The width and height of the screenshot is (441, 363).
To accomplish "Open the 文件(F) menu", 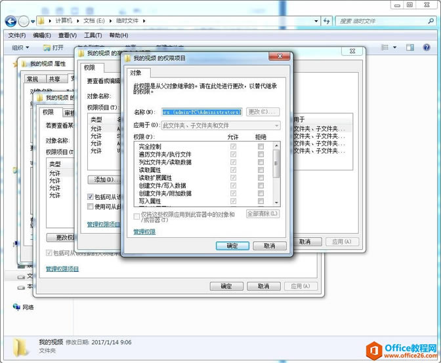I will point(17,35).
